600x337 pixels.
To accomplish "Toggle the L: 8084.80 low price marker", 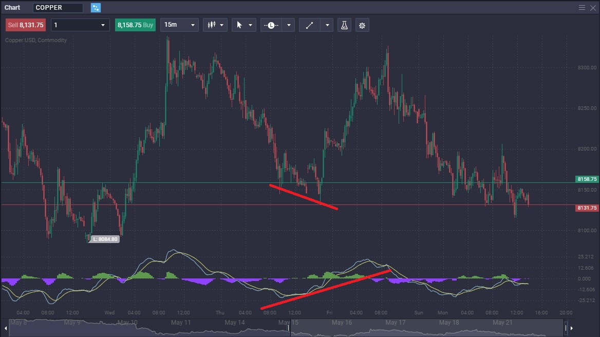I will [105, 238].
